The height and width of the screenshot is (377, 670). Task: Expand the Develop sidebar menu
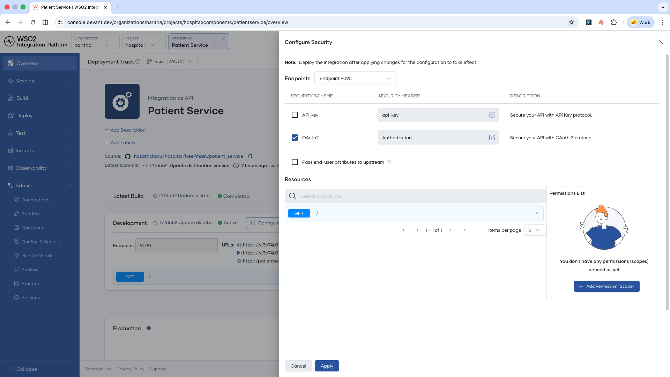(40, 81)
